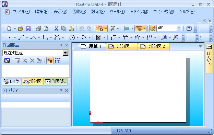The height and width of the screenshot is (135, 214).
Task: Print the drawing
Action: coord(39,29)
